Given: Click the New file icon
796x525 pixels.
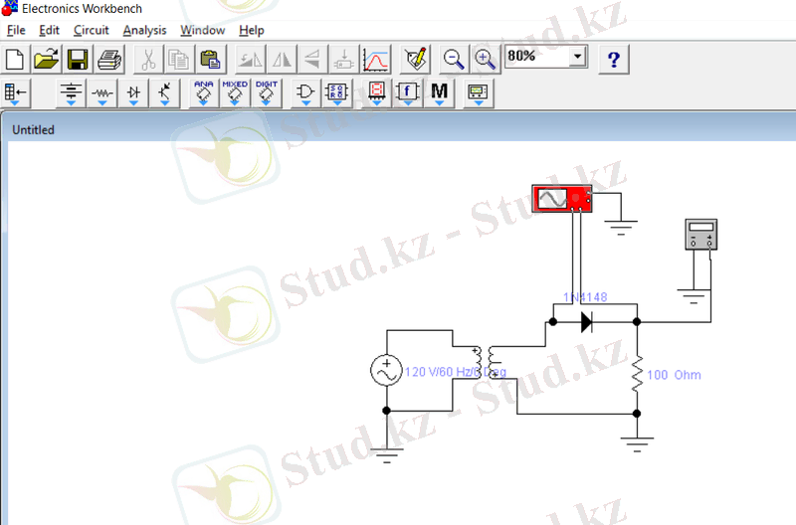Looking at the screenshot, I should [15, 60].
